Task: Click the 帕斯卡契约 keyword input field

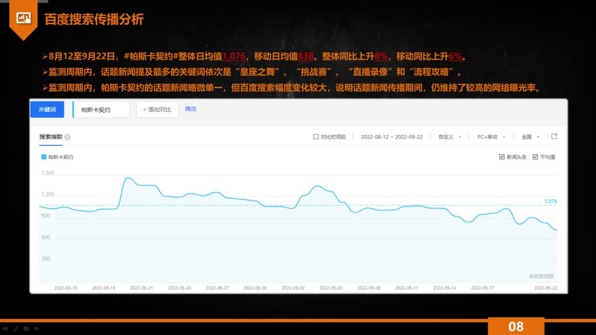Action: coord(101,109)
